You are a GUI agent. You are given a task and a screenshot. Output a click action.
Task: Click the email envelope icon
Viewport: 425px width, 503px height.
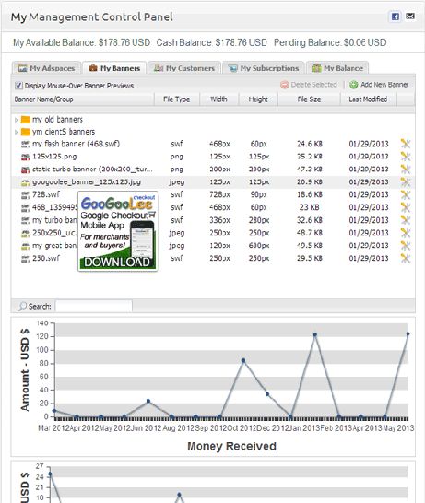410,16
